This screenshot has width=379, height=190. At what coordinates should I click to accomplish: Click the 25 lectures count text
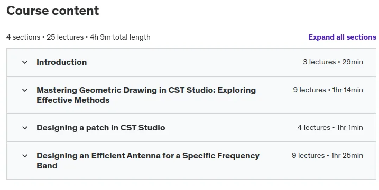click(x=65, y=37)
